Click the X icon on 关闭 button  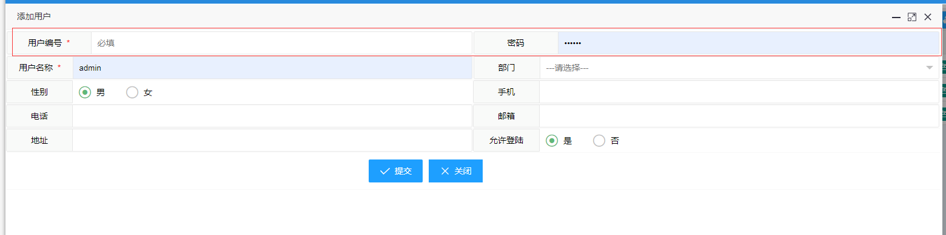point(445,171)
